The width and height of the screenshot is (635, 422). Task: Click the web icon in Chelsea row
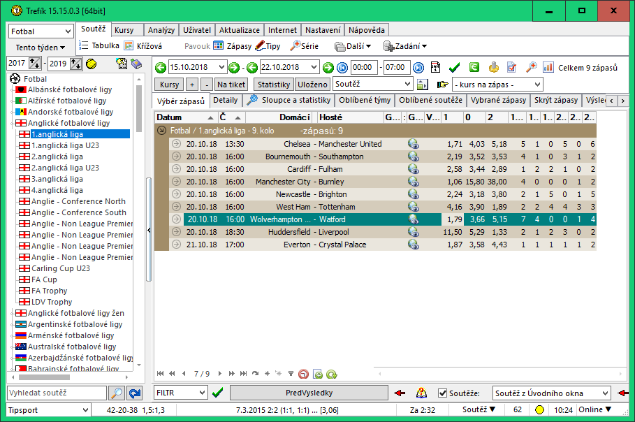(414, 144)
